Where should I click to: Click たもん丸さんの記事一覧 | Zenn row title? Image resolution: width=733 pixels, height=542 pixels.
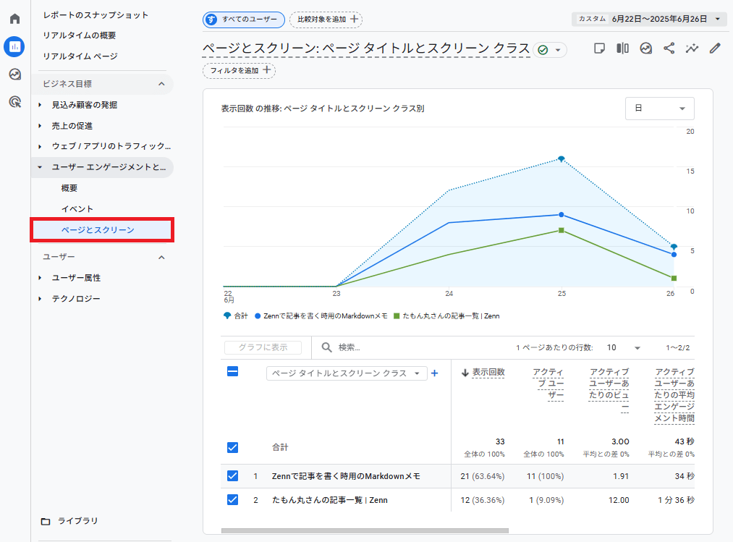point(329,500)
